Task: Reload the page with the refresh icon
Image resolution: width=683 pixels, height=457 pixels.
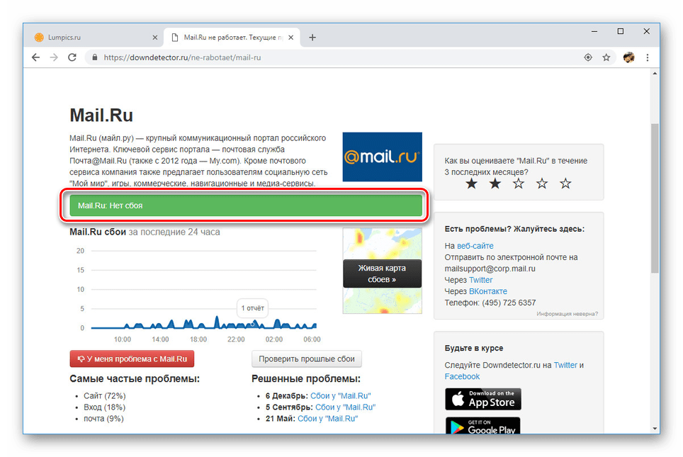Action: click(72, 57)
